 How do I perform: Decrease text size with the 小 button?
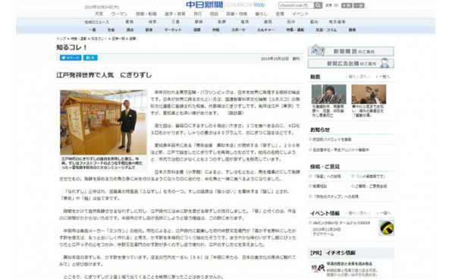point(359,5)
